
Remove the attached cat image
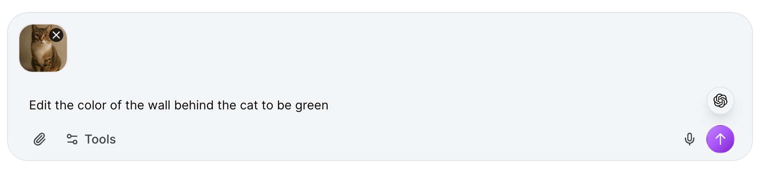(x=56, y=35)
